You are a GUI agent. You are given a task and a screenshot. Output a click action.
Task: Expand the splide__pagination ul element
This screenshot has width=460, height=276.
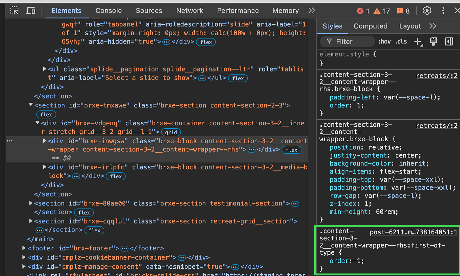[x=44, y=69]
